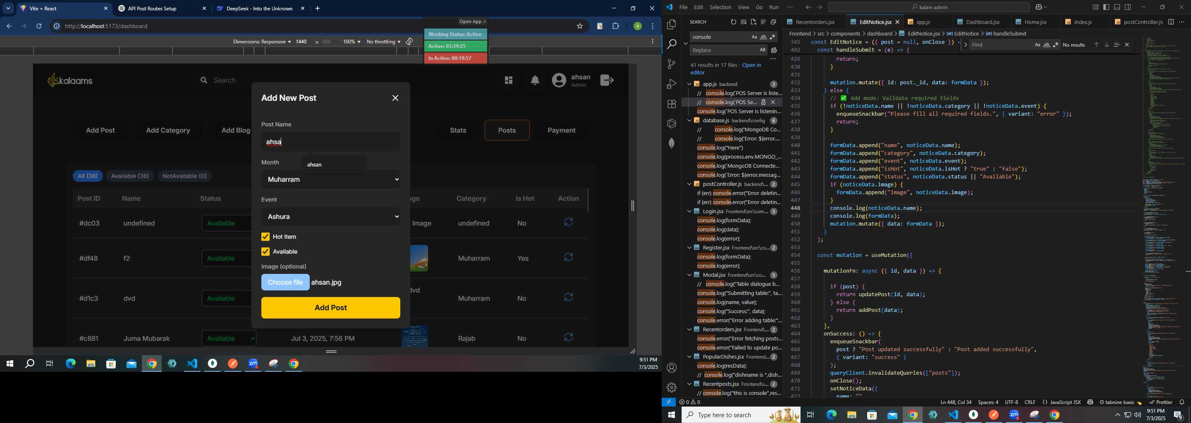This screenshot has height=423, width=1191.
Task: Open a new search editor
Action: coord(753,22)
